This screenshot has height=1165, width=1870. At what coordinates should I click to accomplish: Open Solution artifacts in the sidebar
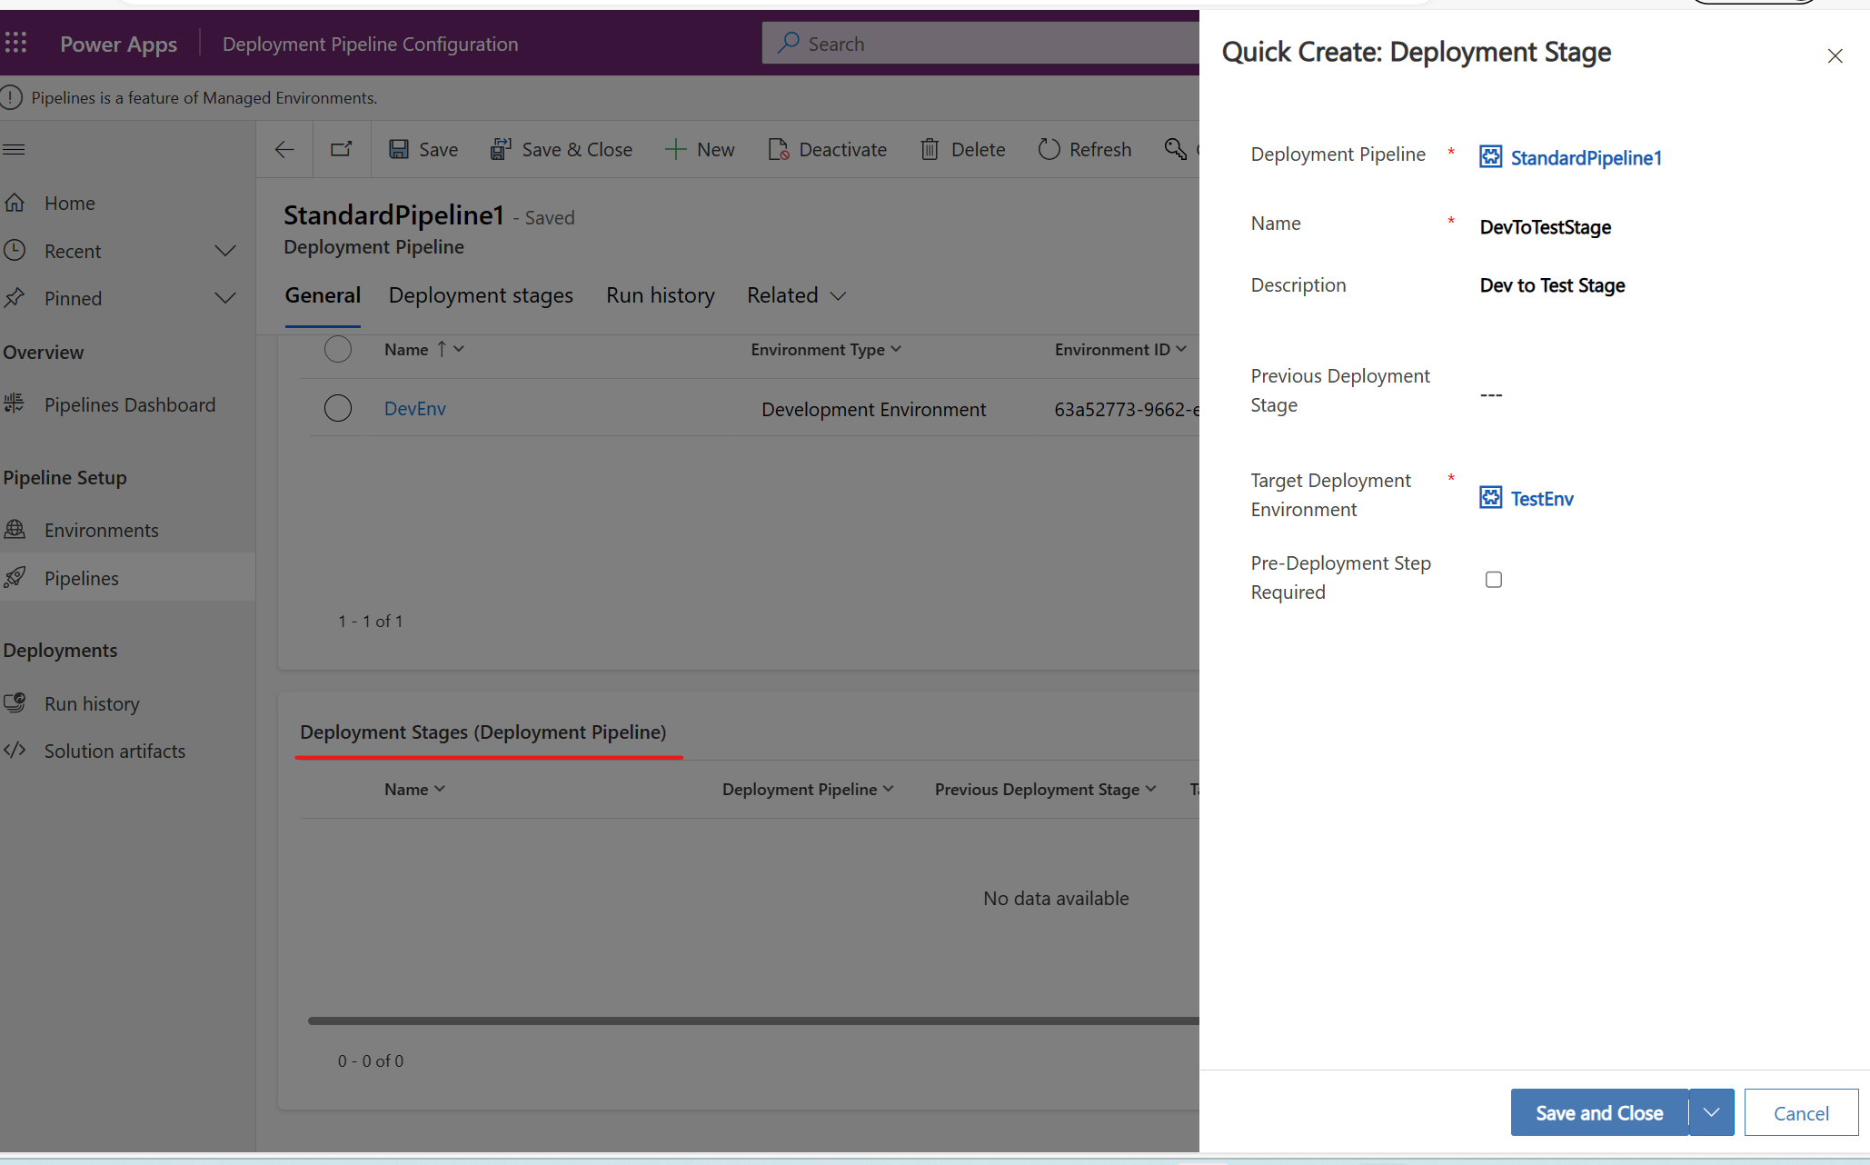point(114,751)
